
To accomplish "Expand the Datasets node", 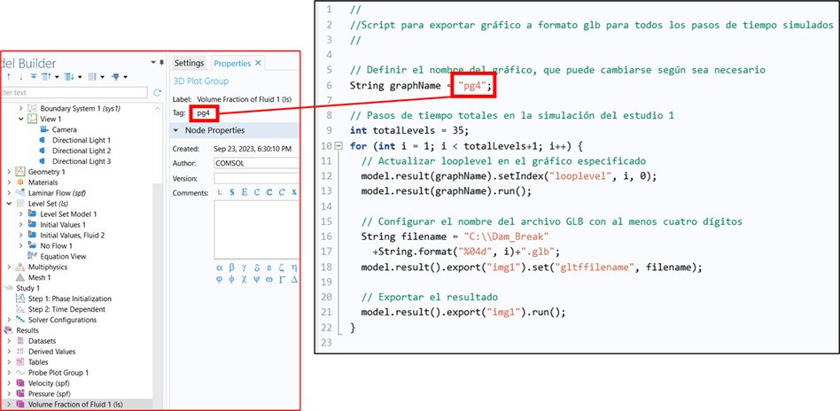I will click(x=10, y=341).
